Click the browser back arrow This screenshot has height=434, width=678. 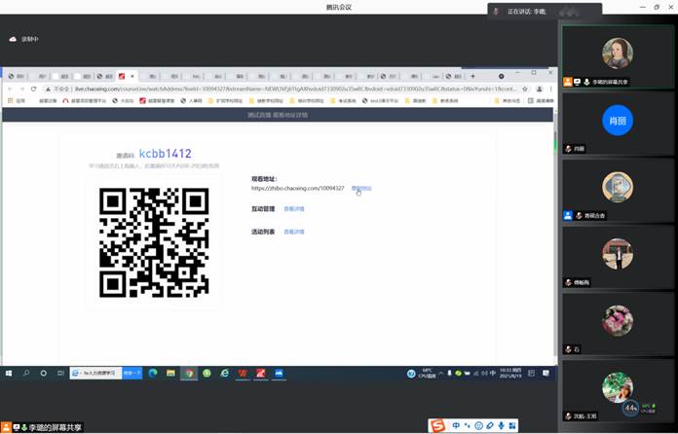pos(10,89)
